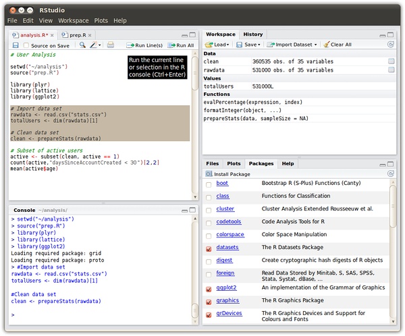Image resolution: width=405 pixels, height=336 pixels.
Task: Open the Workspace menu in menu bar
Action: click(x=73, y=21)
